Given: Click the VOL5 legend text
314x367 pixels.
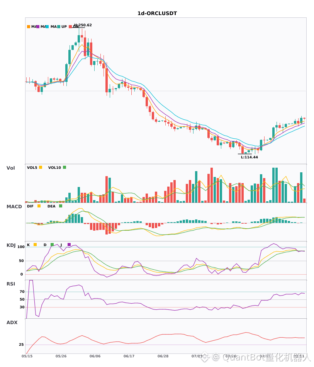Looking at the screenshot, I should pyautogui.click(x=32, y=168).
